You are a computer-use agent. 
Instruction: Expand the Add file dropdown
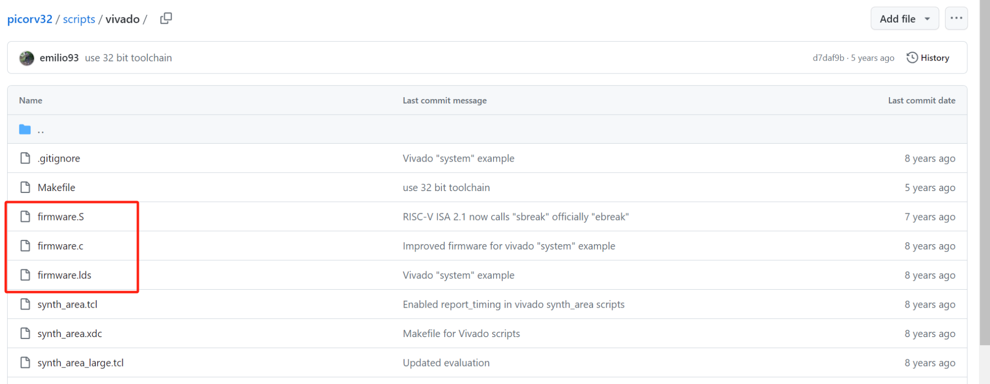pyautogui.click(x=904, y=19)
